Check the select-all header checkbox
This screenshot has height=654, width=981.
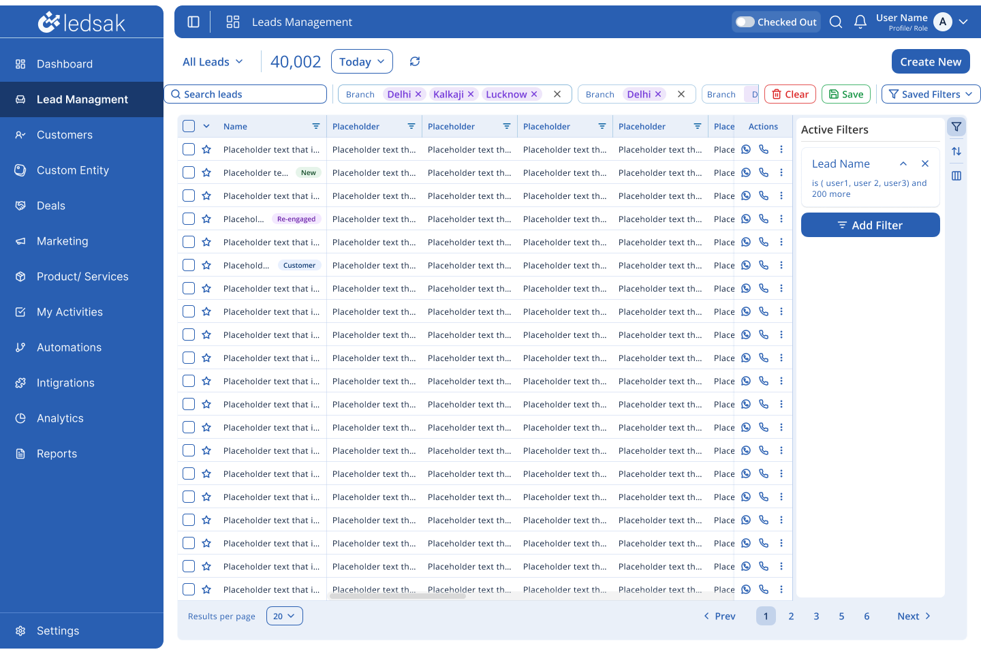click(x=189, y=126)
